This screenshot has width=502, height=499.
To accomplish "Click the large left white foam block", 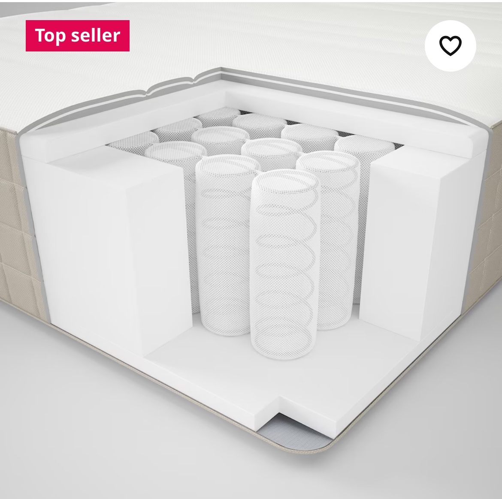I will [109, 249].
